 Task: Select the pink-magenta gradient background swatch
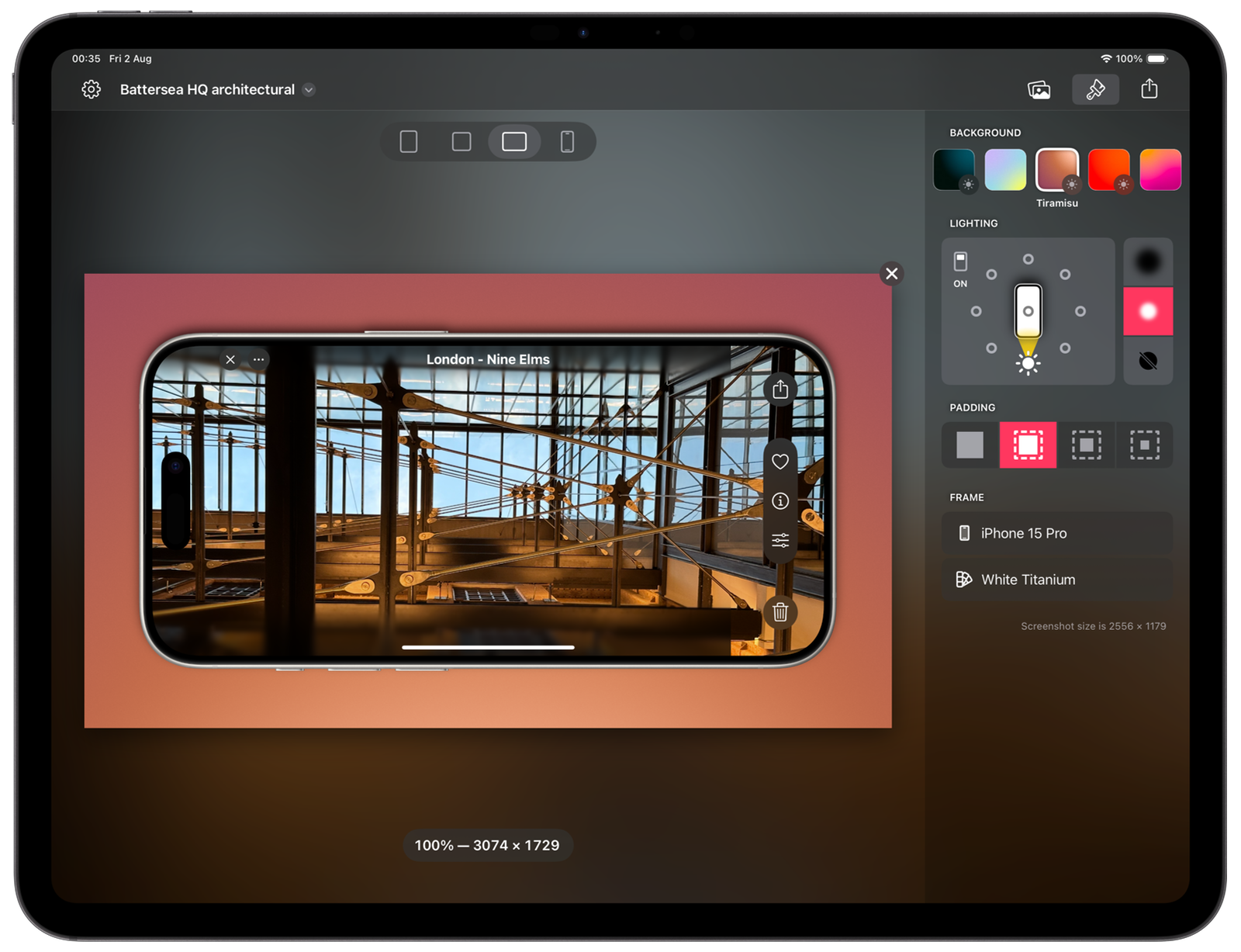pos(1161,171)
